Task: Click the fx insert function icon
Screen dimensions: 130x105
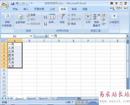Action: point(46,36)
